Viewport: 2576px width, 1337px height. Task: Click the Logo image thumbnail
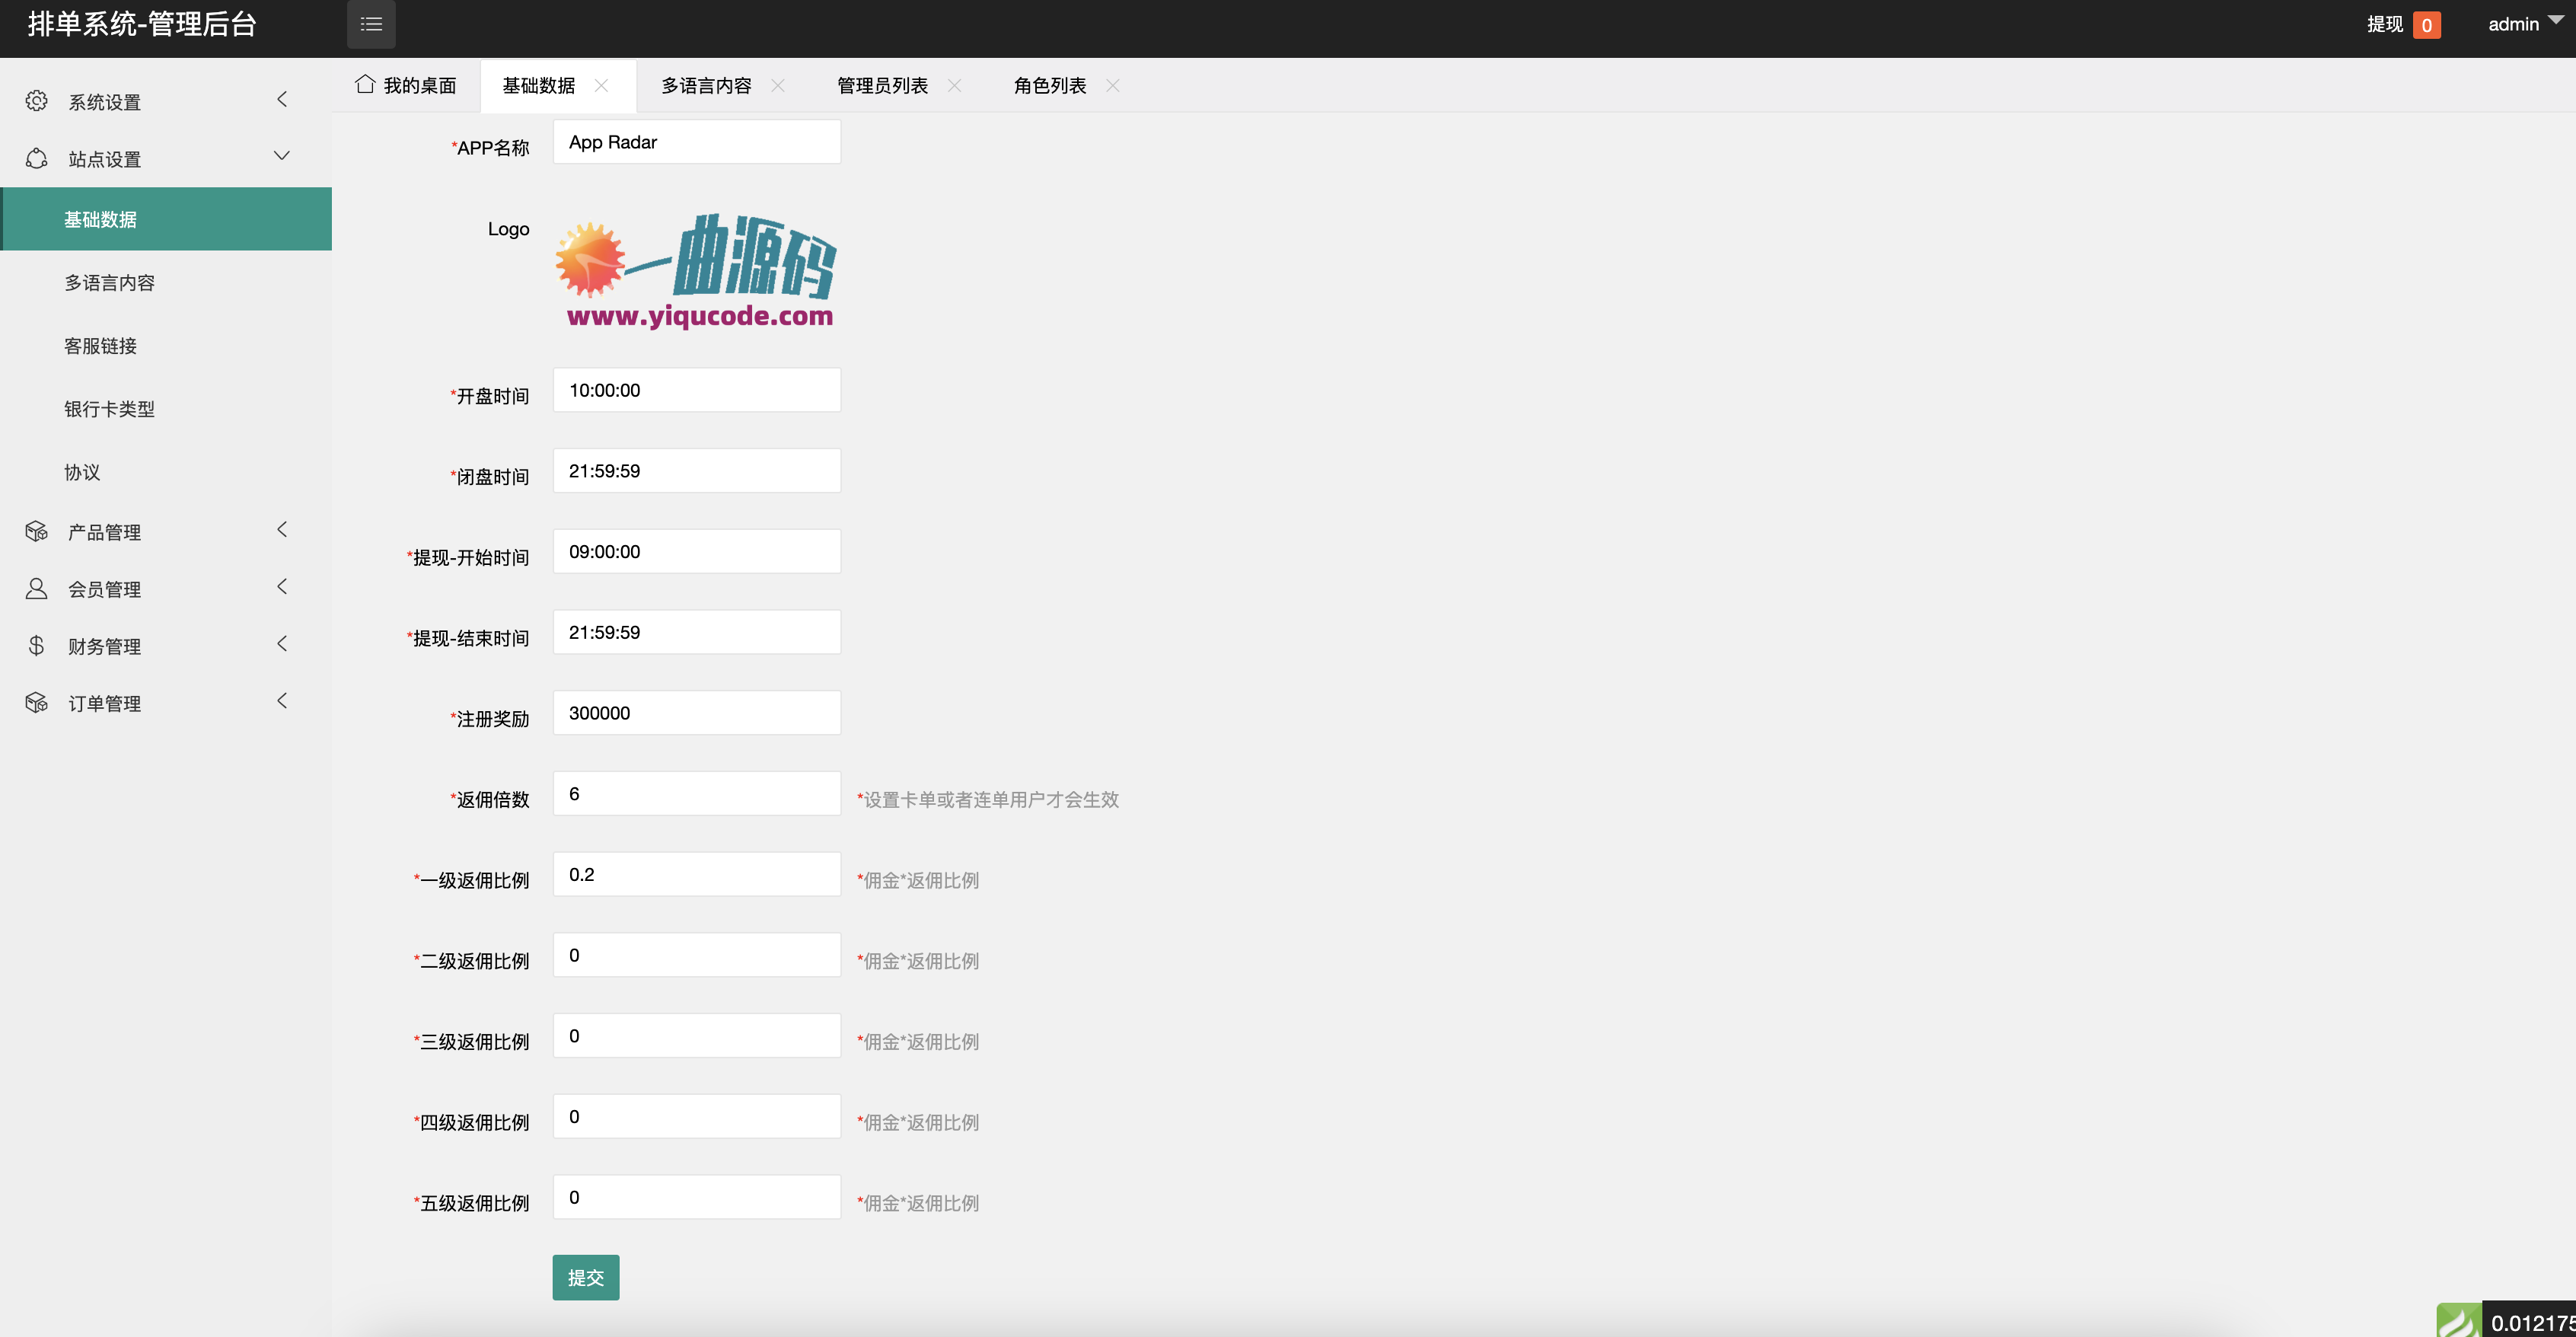coord(697,271)
